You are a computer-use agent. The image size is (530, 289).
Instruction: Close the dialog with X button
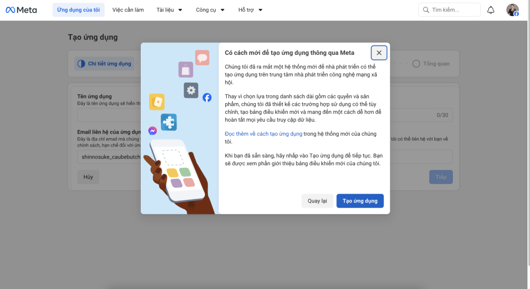(x=379, y=53)
